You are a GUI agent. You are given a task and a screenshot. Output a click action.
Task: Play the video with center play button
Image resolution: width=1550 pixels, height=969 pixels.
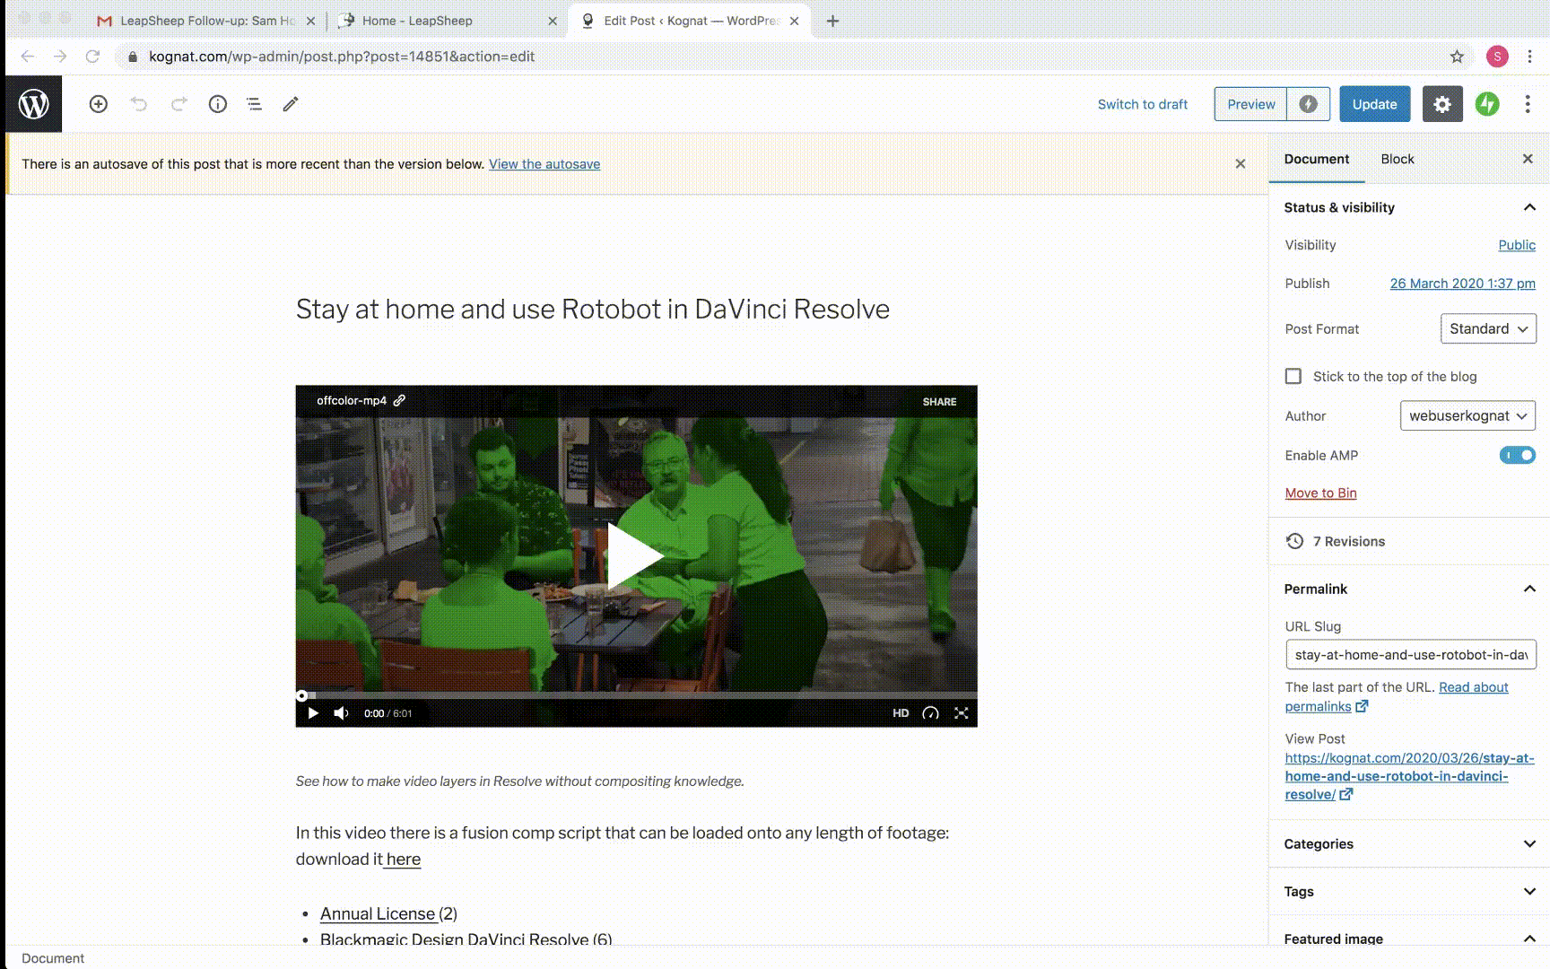[635, 556]
